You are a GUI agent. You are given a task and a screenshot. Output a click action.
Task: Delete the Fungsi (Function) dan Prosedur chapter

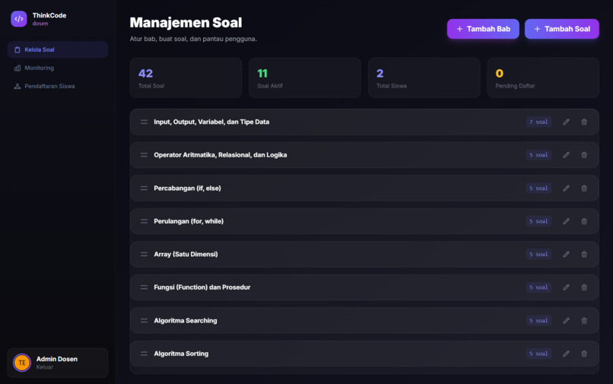pos(584,287)
